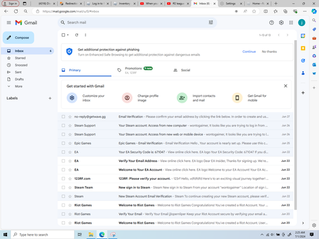Go to newer messages arrow

coord(279,35)
